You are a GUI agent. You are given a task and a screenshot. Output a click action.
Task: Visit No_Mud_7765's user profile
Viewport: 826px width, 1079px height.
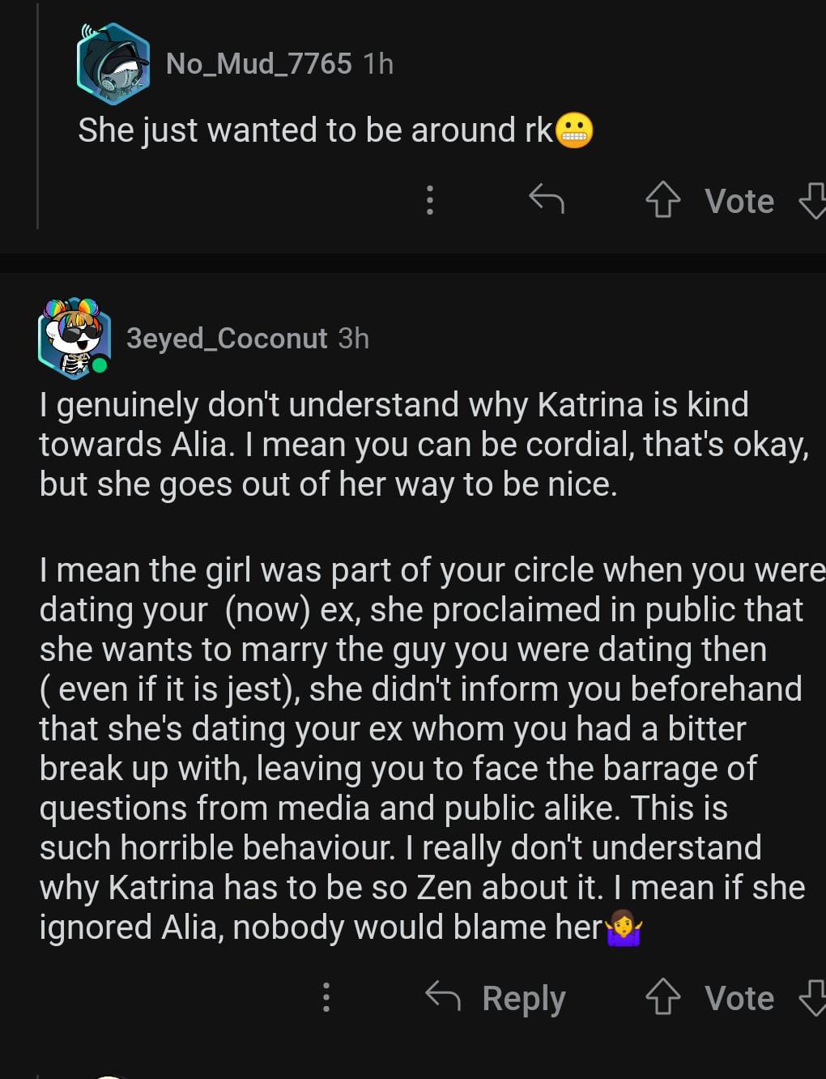click(258, 63)
